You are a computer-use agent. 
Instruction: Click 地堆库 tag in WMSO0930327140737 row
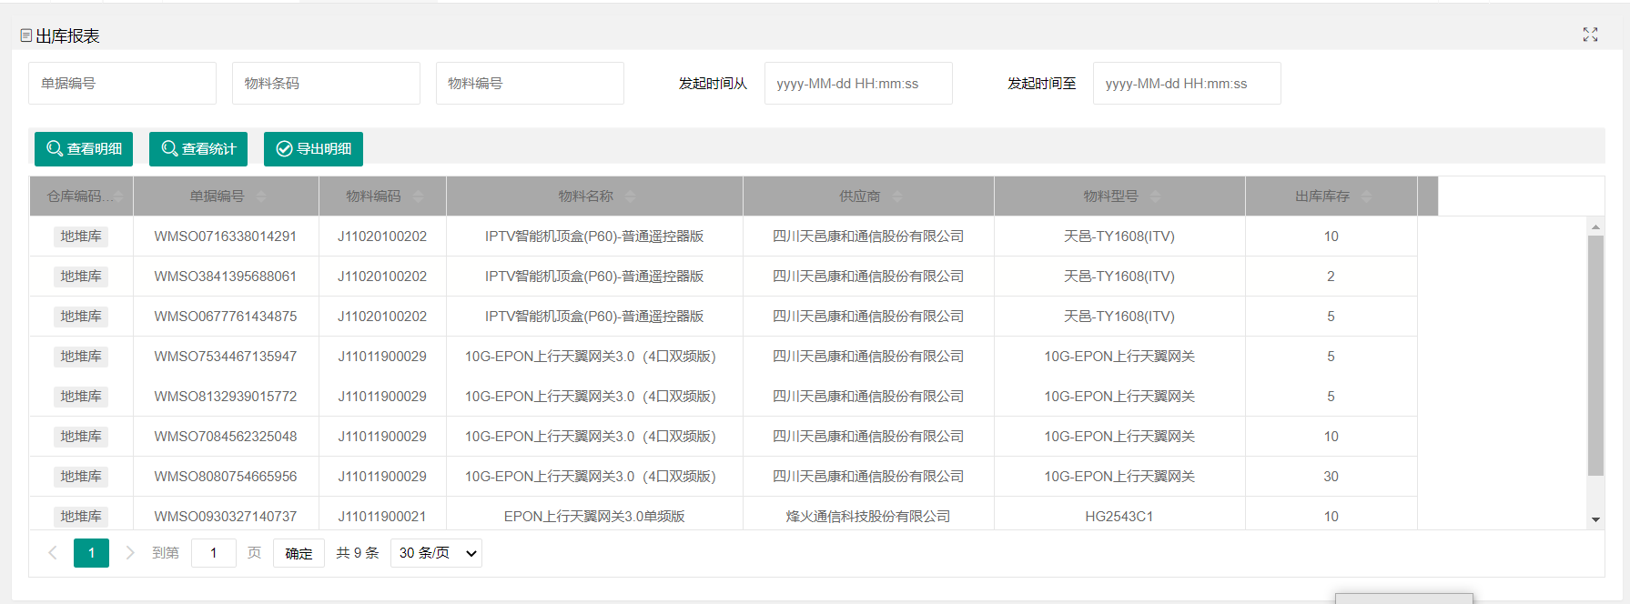click(x=81, y=517)
